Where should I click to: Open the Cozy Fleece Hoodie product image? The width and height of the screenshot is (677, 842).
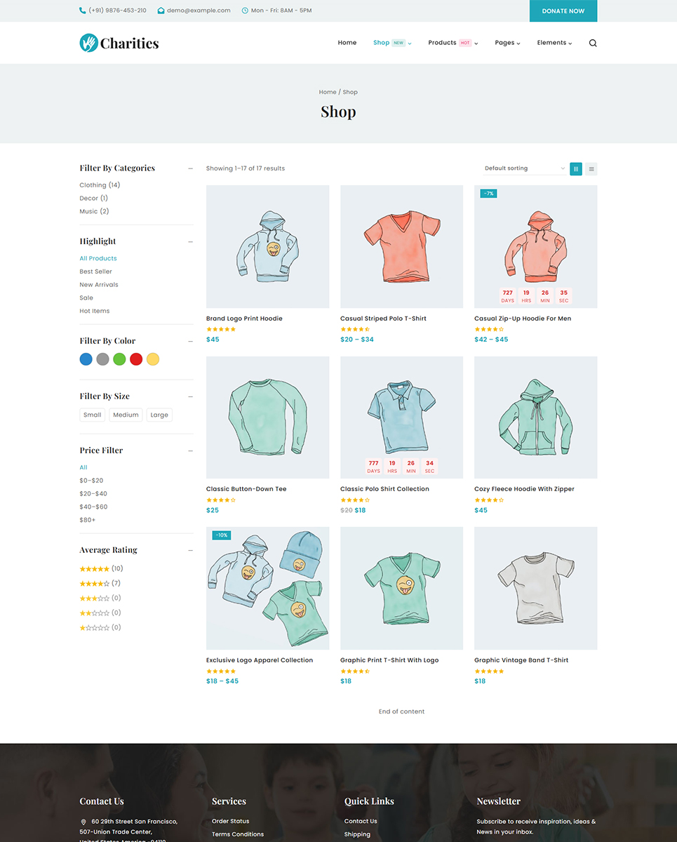pyautogui.click(x=535, y=417)
